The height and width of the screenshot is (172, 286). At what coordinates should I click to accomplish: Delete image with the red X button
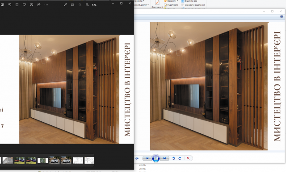click(188, 158)
